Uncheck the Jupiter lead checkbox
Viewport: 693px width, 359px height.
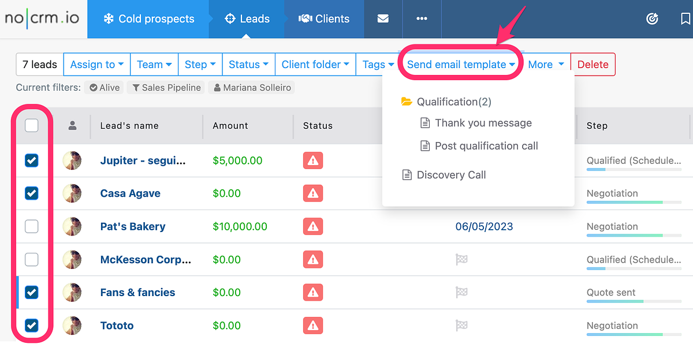tap(32, 160)
